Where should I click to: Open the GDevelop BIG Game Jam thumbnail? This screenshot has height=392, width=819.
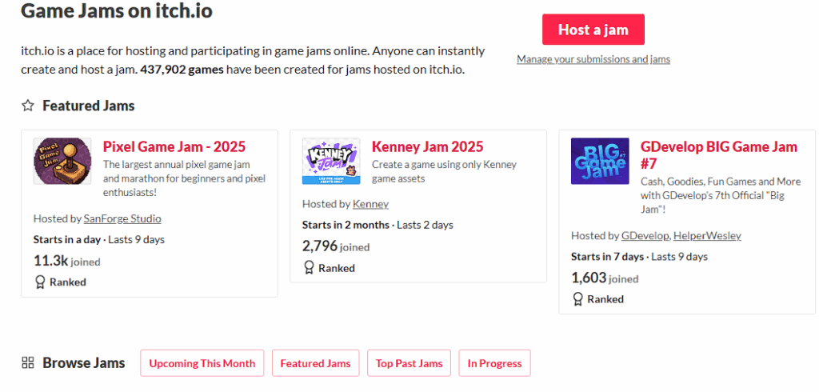click(600, 161)
